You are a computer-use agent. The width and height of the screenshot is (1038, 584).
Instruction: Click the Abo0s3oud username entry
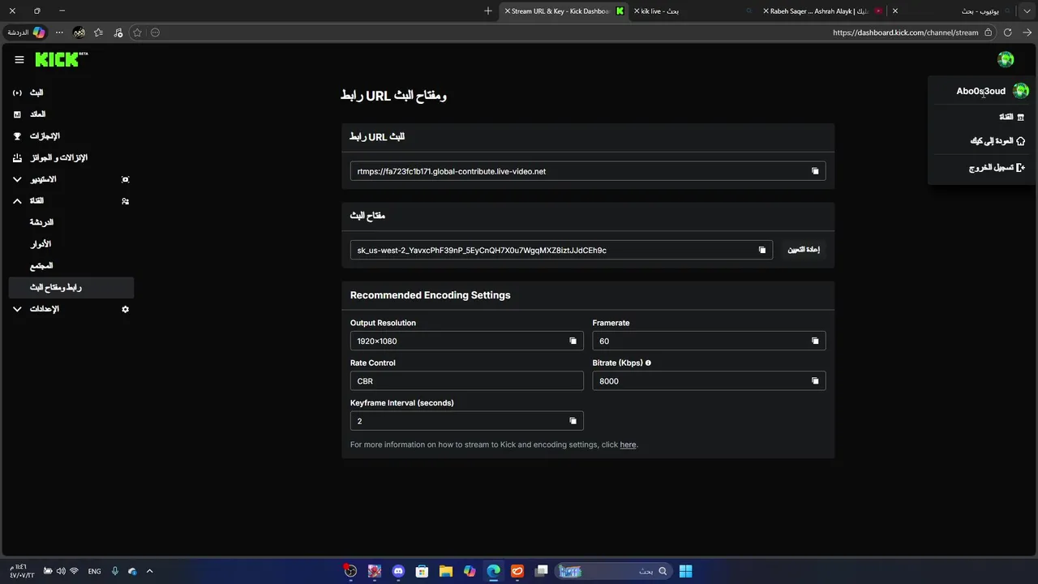click(981, 91)
